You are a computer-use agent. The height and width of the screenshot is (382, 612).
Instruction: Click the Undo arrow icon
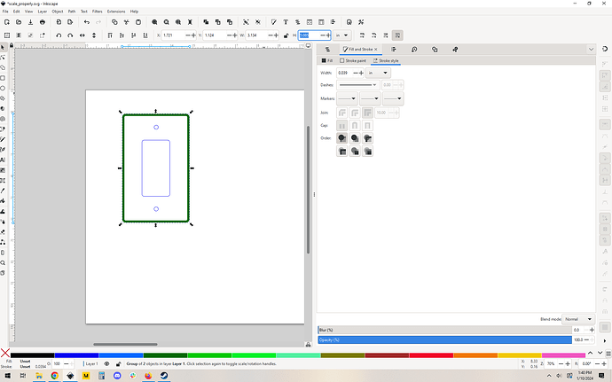(x=87, y=22)
